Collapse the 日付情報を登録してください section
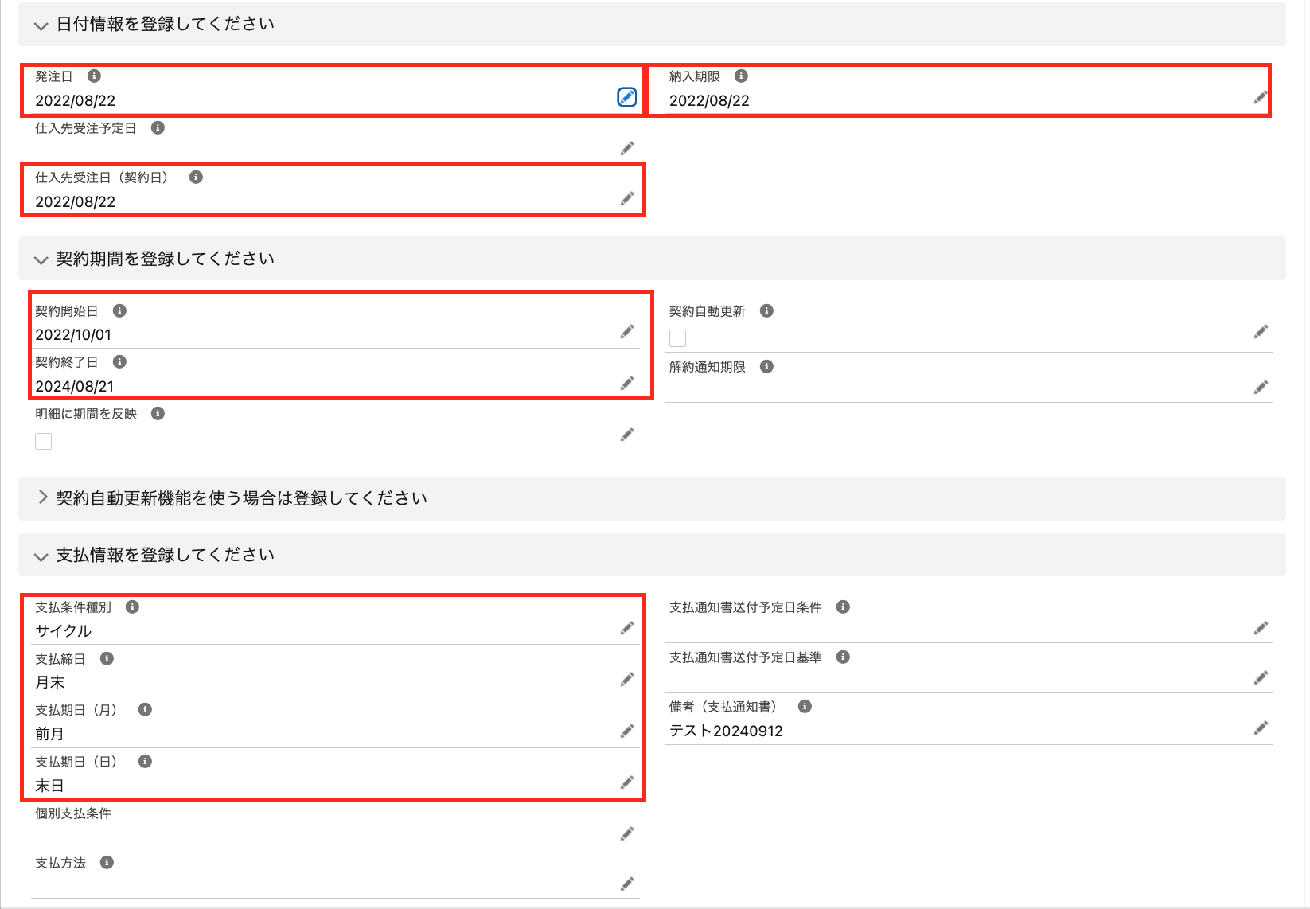This screenshot has height=909, width=1310. pyautogui.click(x=41, y=25)
